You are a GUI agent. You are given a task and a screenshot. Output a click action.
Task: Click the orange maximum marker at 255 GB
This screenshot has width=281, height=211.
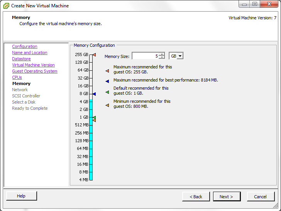click(x=94, y=54)
